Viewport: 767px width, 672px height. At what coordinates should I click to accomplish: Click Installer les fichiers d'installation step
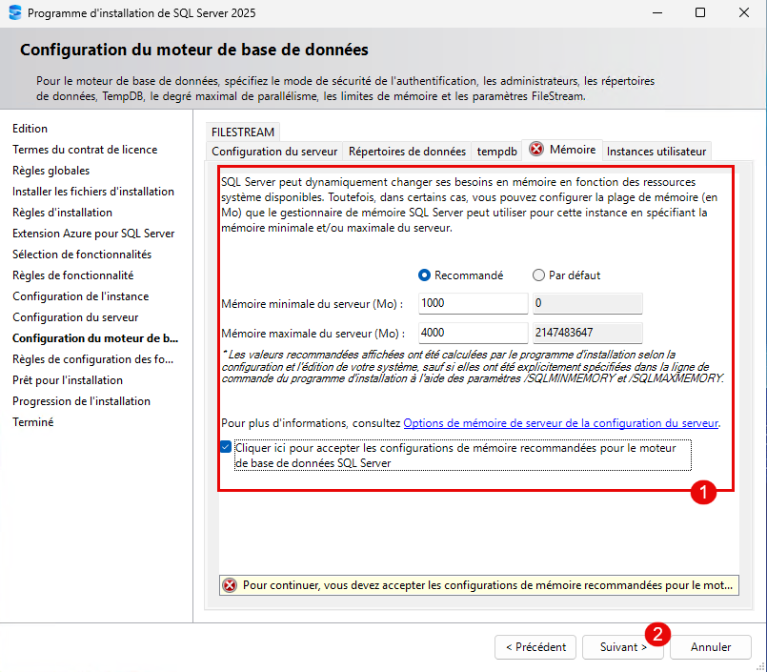coord(93,192)
